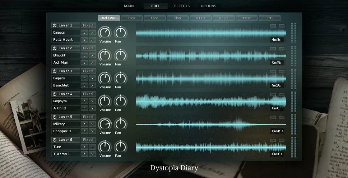Open the Act Man sample selector
This screenshot has height=178, width=348.
point(65,63)
